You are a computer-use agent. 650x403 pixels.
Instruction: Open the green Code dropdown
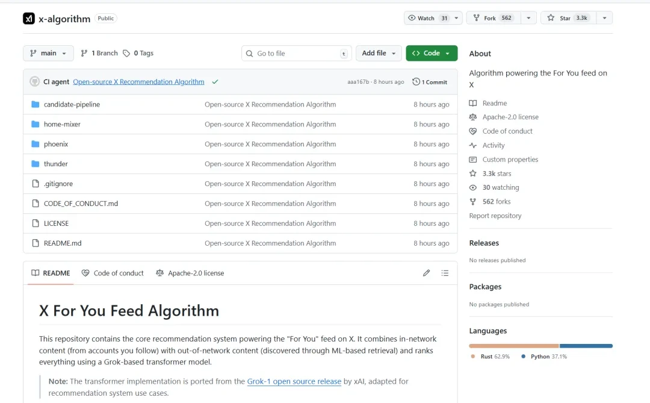432,53
